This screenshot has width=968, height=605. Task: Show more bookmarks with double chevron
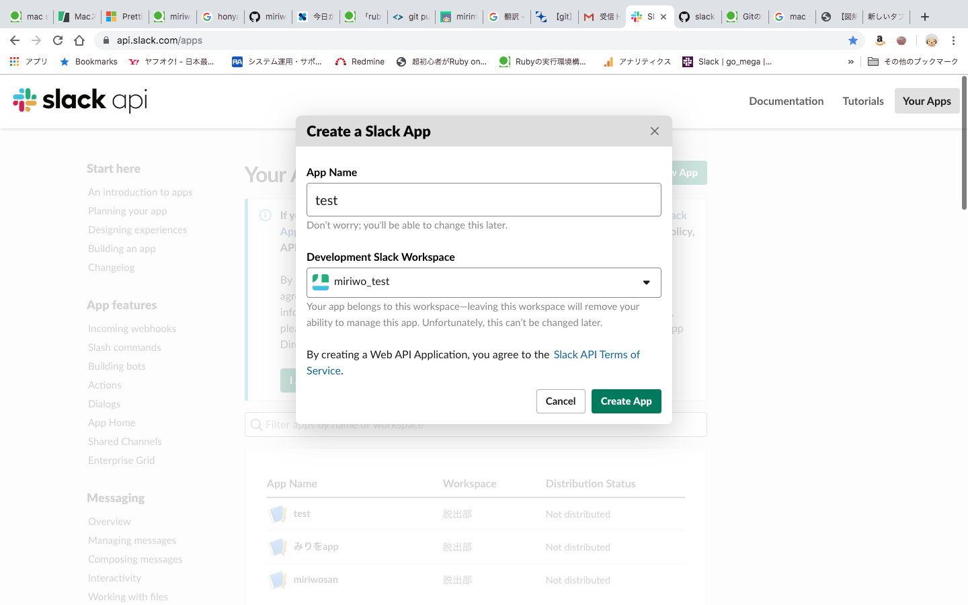[851, 61]
